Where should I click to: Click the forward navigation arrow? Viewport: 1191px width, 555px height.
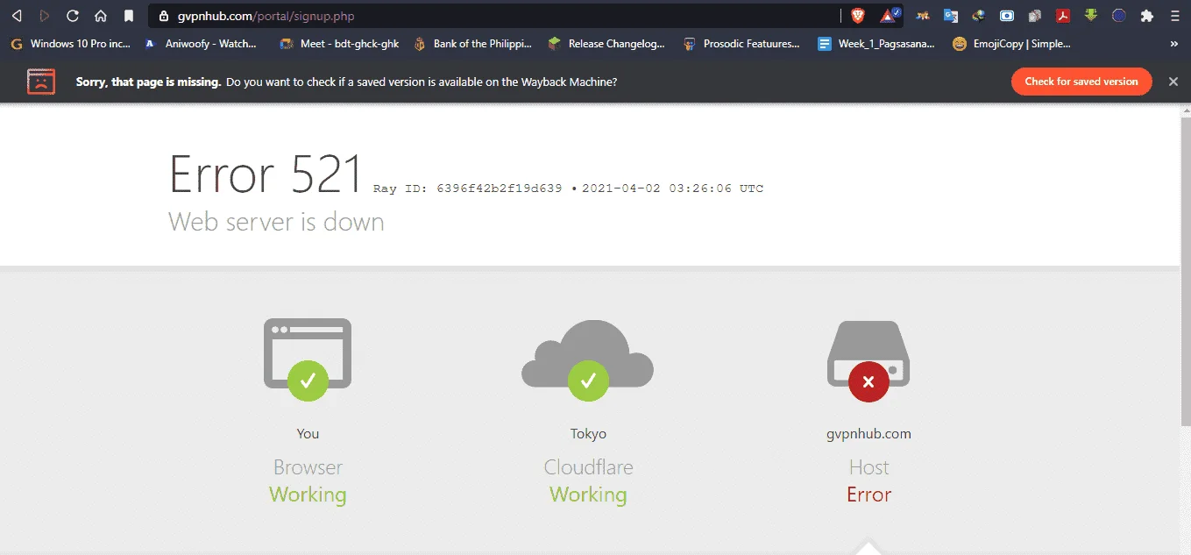click(45, 16)
